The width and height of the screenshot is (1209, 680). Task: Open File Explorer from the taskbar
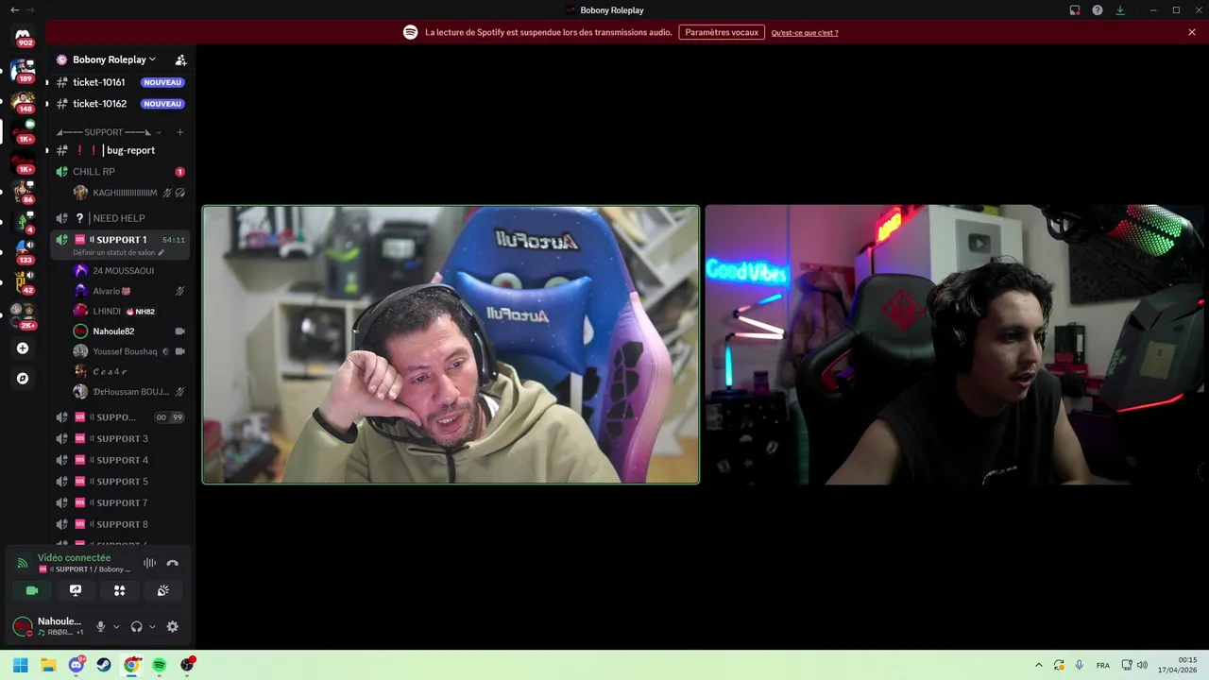tap(48, 665)
